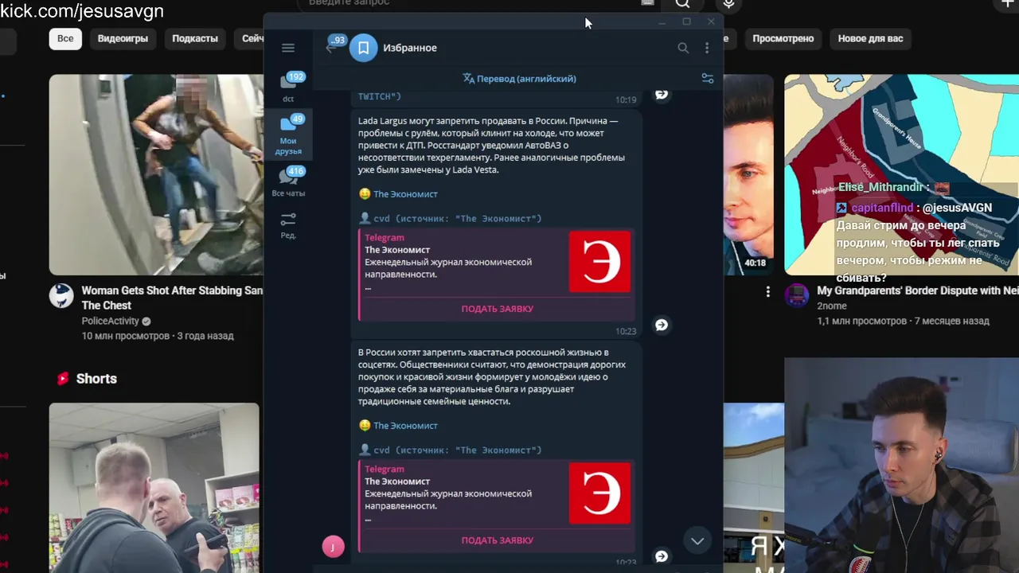The height and width of the screenshot is (573, 1019).
Task: Maximize the Telegram window
Action: (686, 21)
